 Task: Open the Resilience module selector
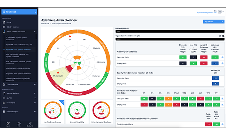tap(19, 12)
